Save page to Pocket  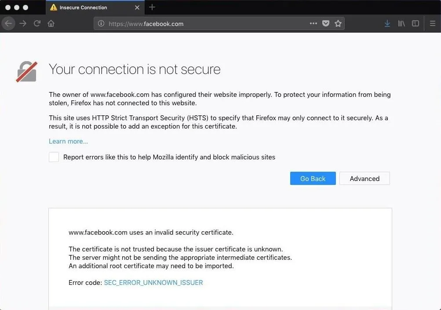tap(326, 23)
